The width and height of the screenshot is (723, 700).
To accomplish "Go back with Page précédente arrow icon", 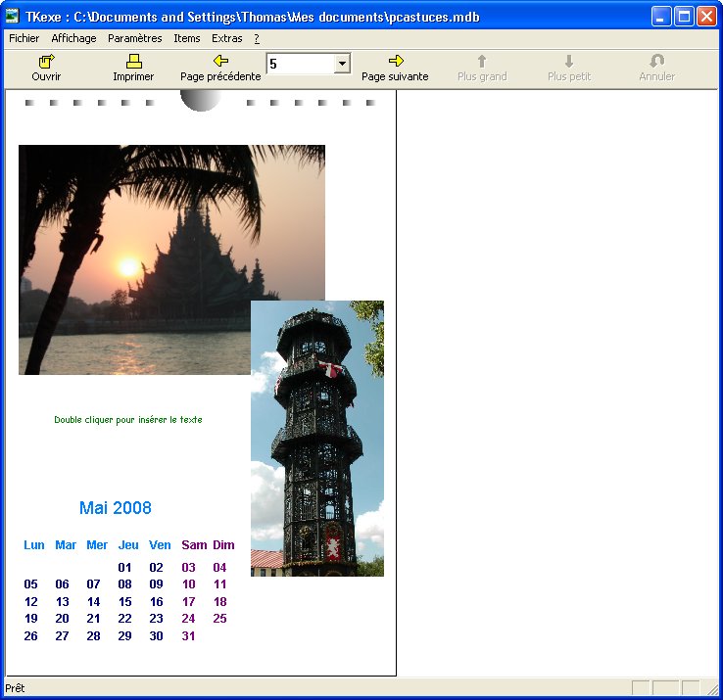I will tap(220, 61).
